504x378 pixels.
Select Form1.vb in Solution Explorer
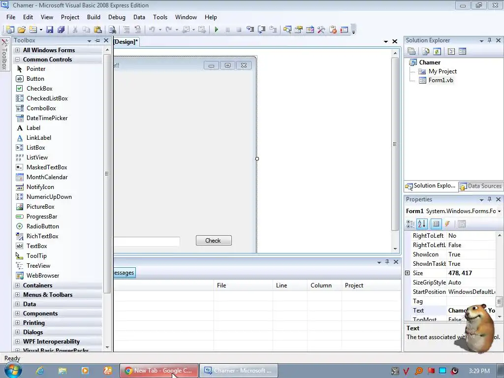click(441, 80)
